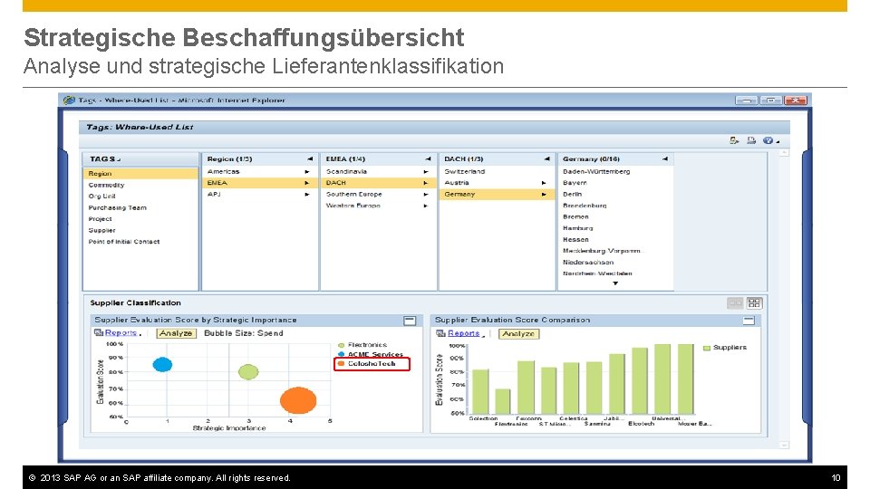Minimize the Strategic Importance chart panel

click(x=410, y=321)
